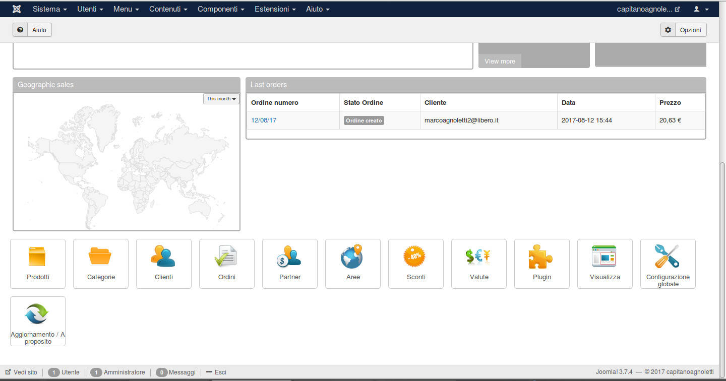Click the Opzioni button
Viewport: 726px width, 381px height.
point(684,30)
